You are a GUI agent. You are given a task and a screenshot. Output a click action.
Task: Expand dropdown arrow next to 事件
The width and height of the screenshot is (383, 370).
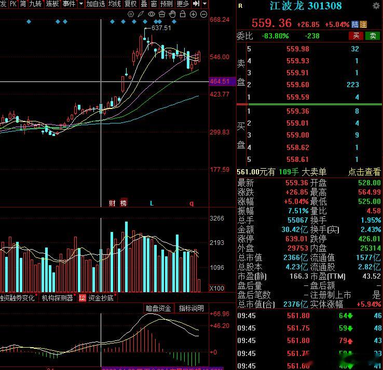pos(81,4)
